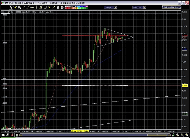
Task: Pick the white swatch in color palette
Action: coord(66,6)
